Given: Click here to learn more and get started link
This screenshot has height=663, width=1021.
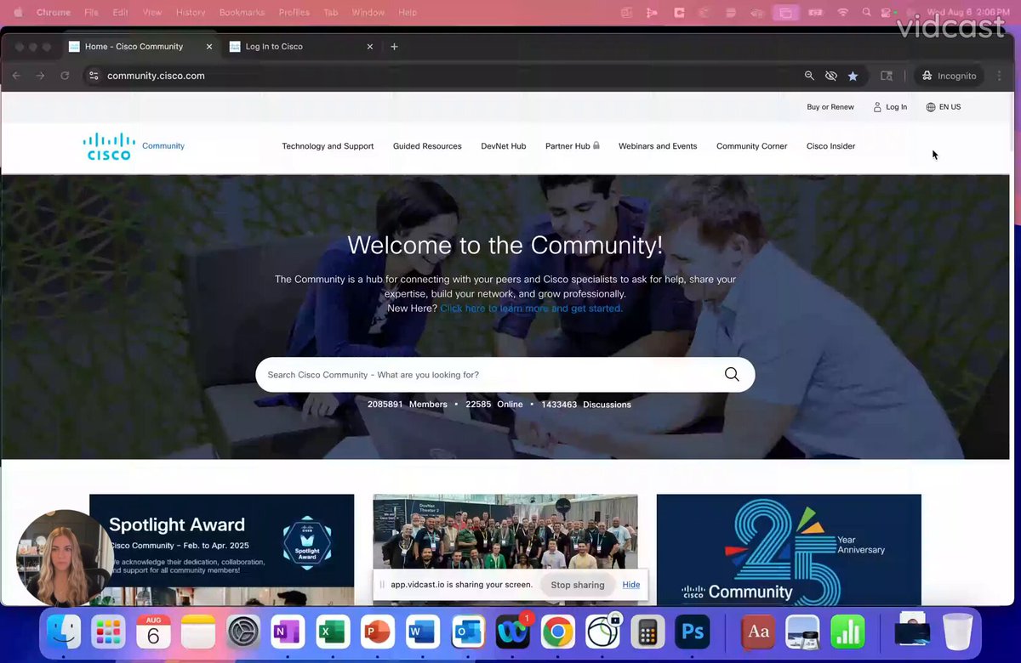Looking at the screenshot, I should [531, 309].
